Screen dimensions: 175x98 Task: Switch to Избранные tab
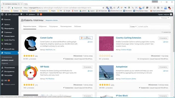coord(43,26)
